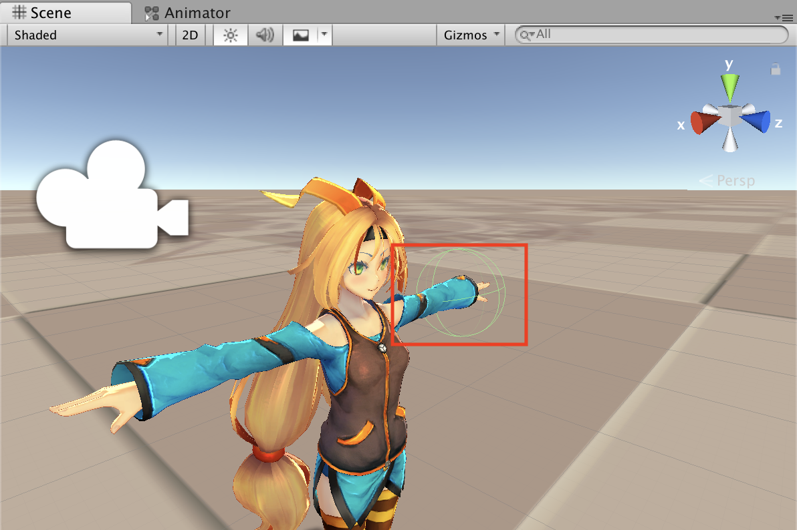Expand the effects options dropdown arrow
The width and height of the screenshot is (797, 530).
point(324,35)
